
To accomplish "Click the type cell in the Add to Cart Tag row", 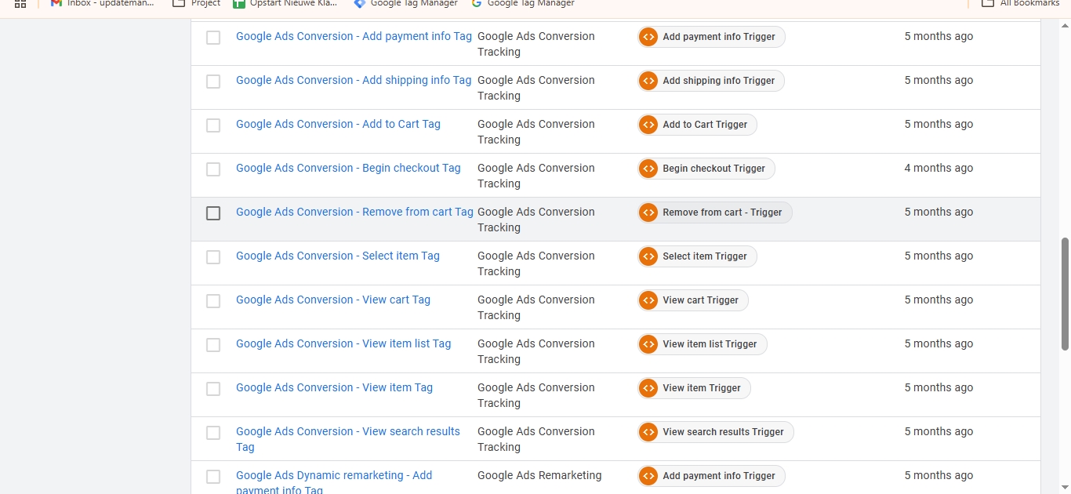I will click(x=536, y=132).
